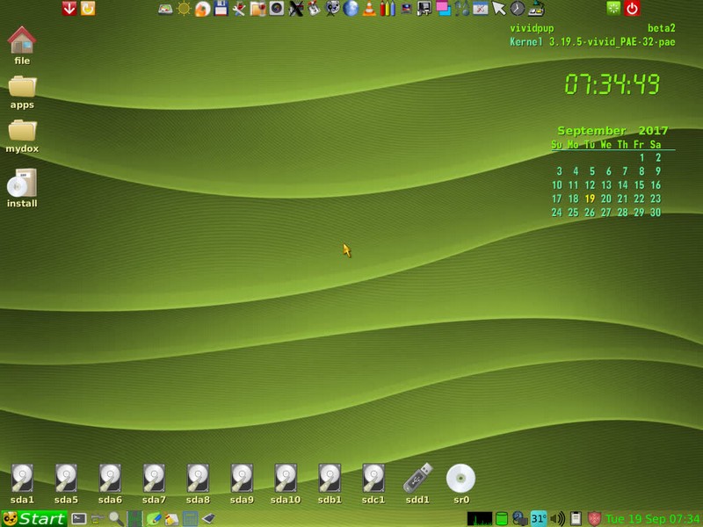Open the Start menu
703x527 pixels.
pyautogui.click(x=33, y=518)
